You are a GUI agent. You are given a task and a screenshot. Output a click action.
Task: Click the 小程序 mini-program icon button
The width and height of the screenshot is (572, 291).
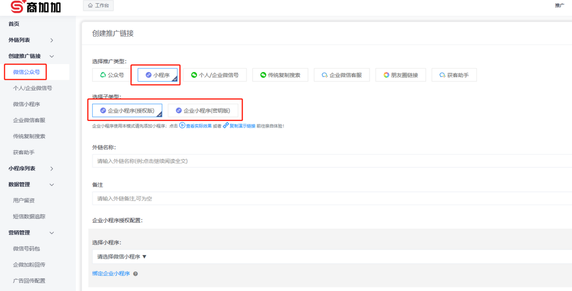(148, 75)
